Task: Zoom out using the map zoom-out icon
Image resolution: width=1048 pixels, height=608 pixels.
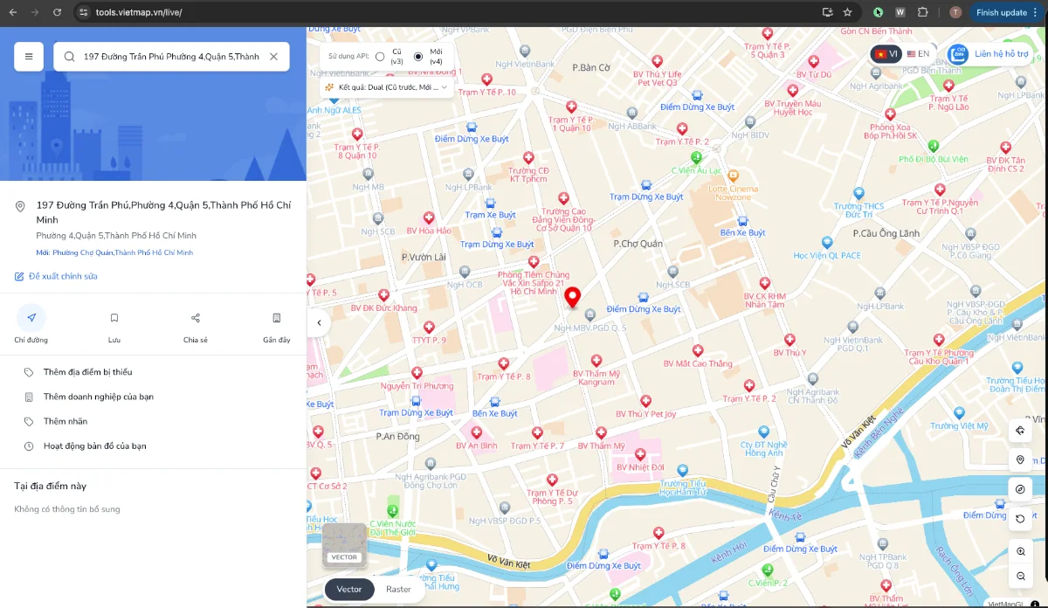Action: click(1020, 577)
